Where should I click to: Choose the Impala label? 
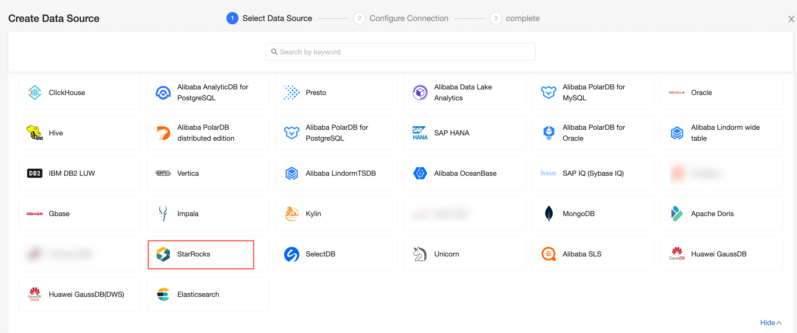click(x=188, y=214)
